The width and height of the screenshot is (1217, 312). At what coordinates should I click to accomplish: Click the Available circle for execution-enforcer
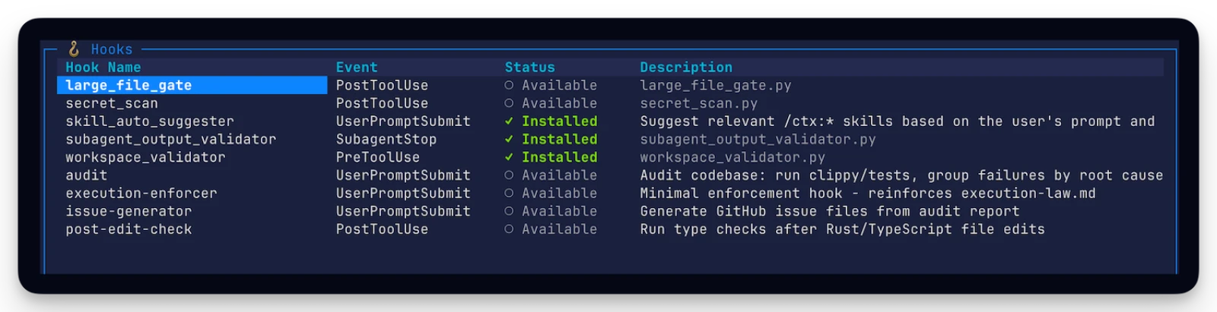coord(509,194)
